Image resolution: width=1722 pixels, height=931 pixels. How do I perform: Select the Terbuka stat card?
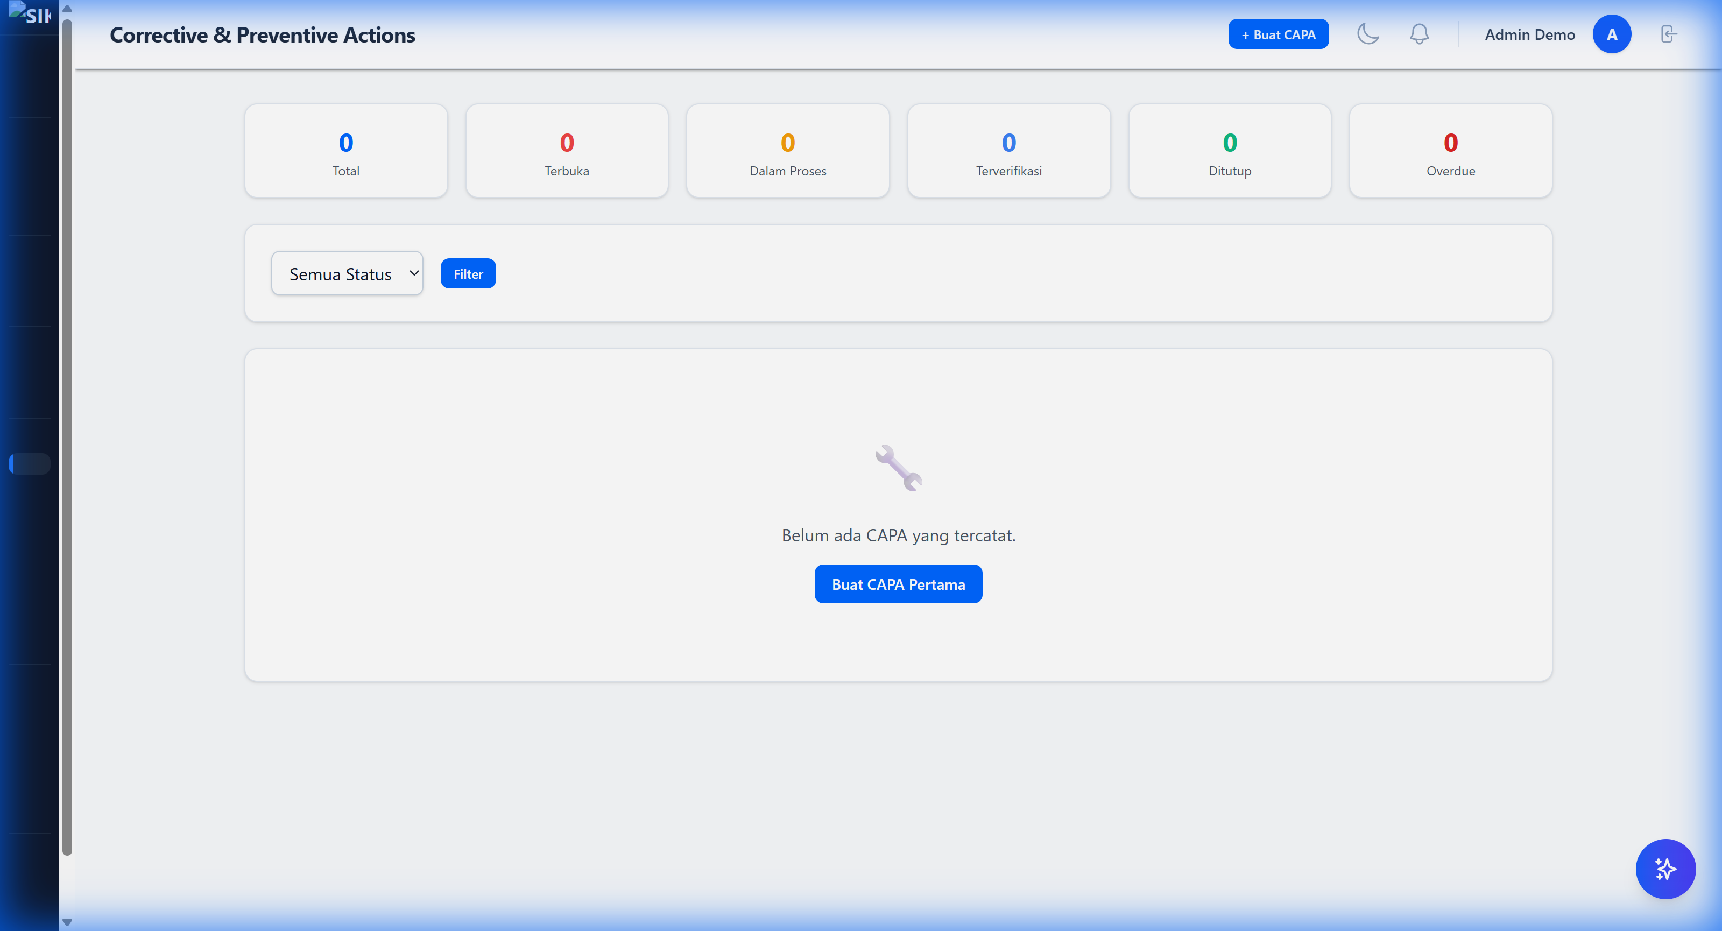pyautogui.click(x=567, y=151)
